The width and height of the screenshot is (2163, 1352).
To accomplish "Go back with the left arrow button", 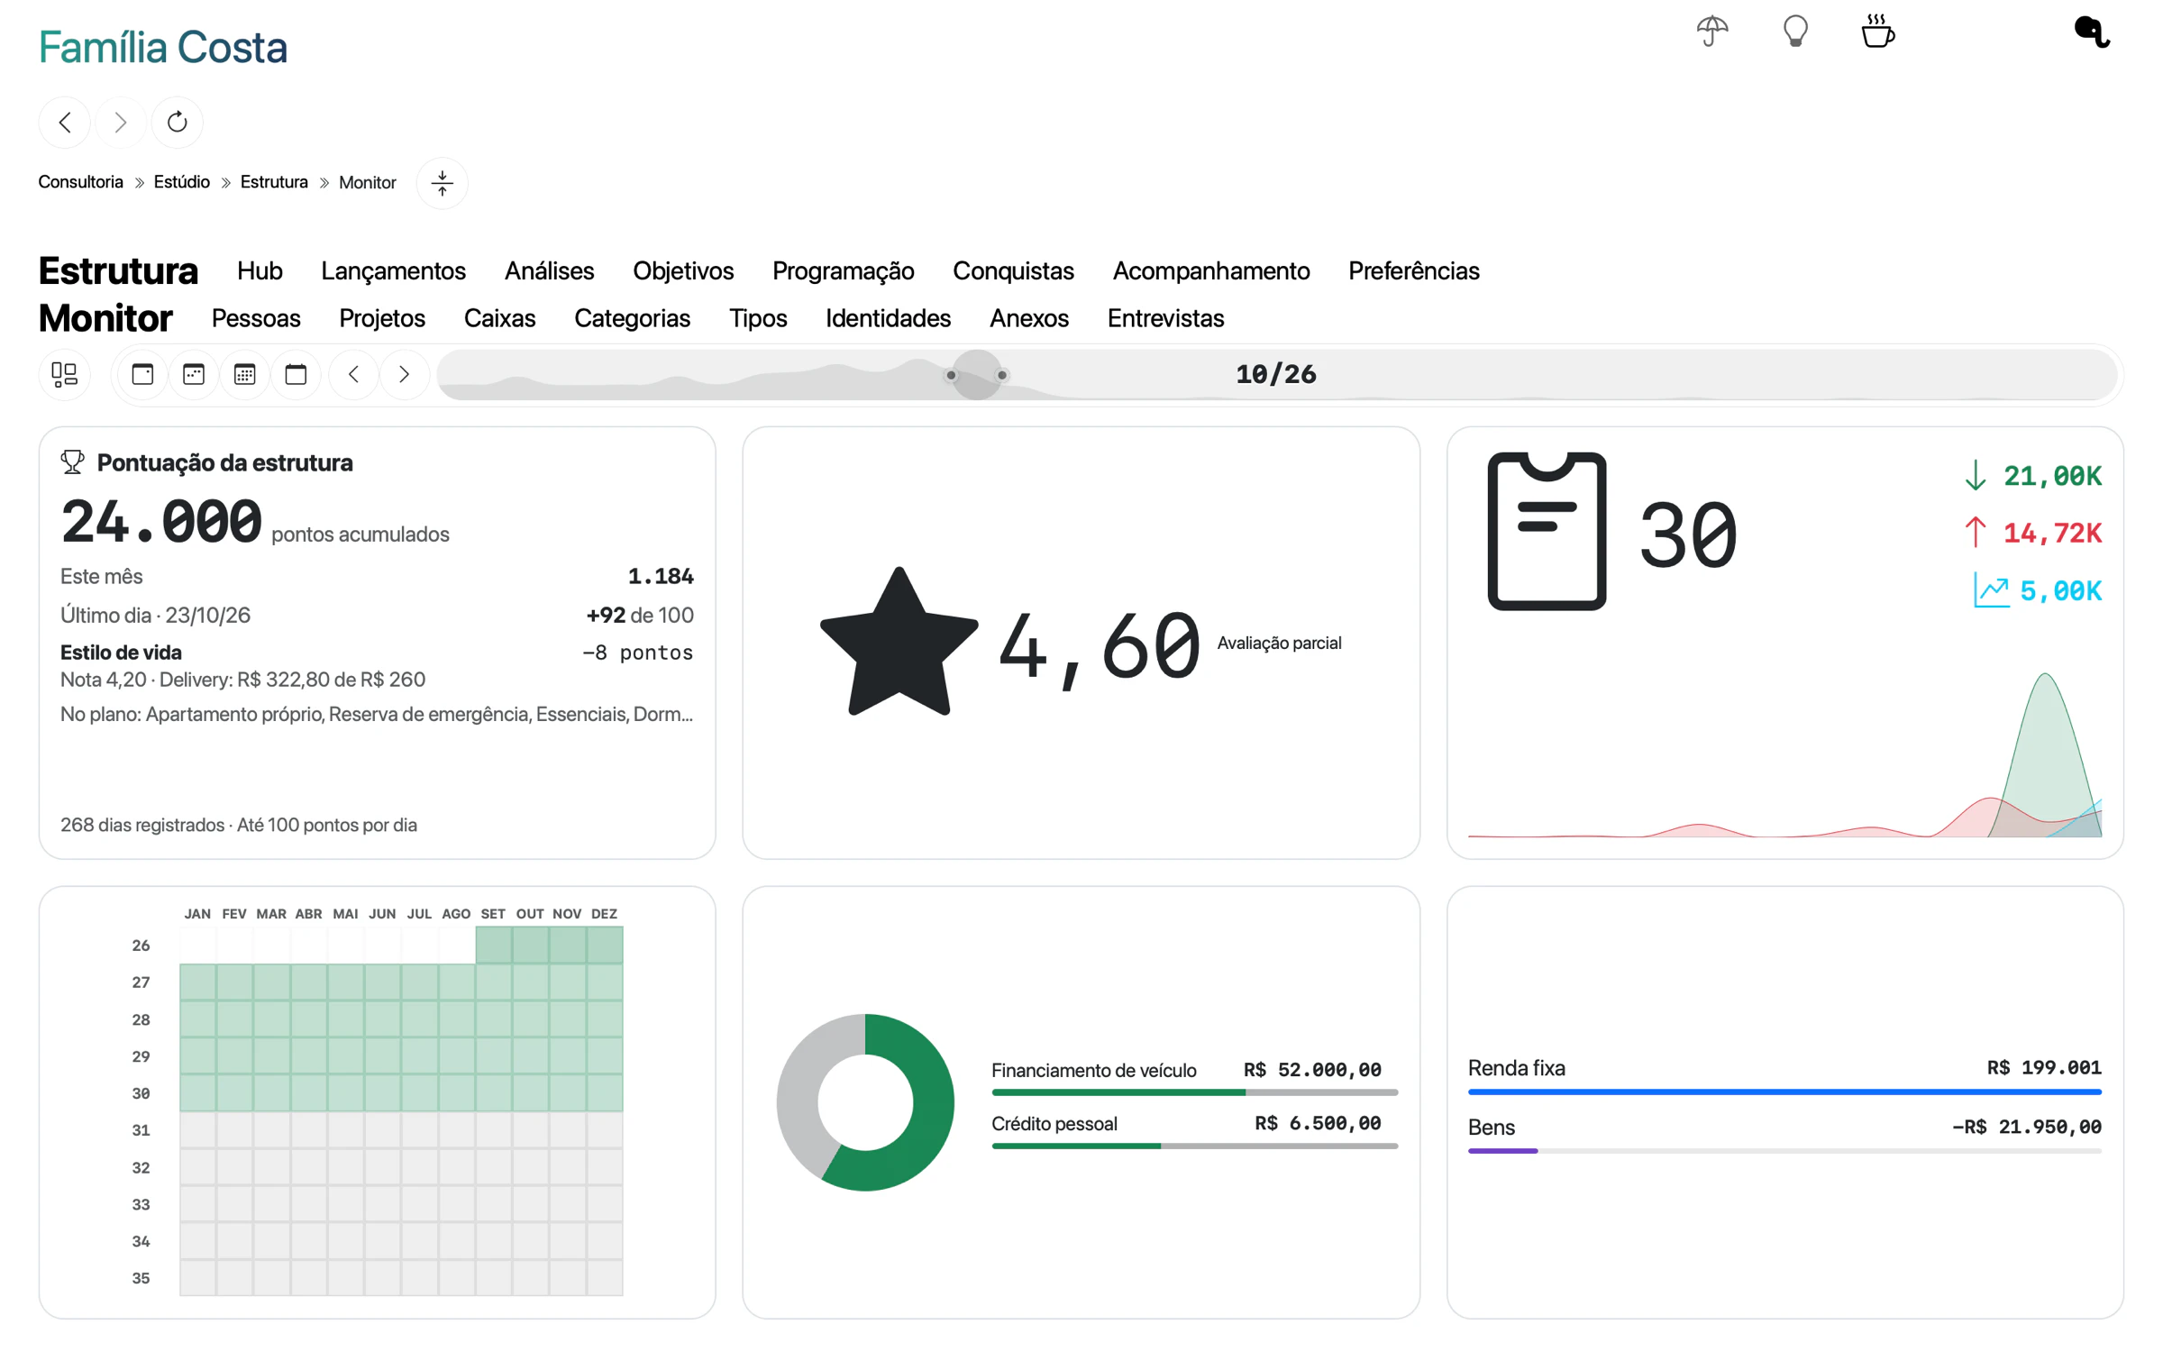I will [65, 122].
